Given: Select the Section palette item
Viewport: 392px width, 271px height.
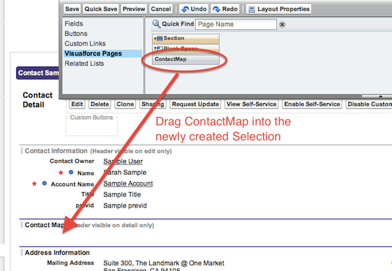Looking at the screenshot, I should pos(186,39).
